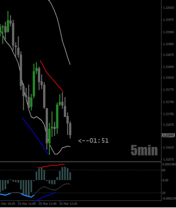The width and height of the screenshot is (176, 208).
Task: Click the candle countdown timer <--01:51
Action: [93, 140]
